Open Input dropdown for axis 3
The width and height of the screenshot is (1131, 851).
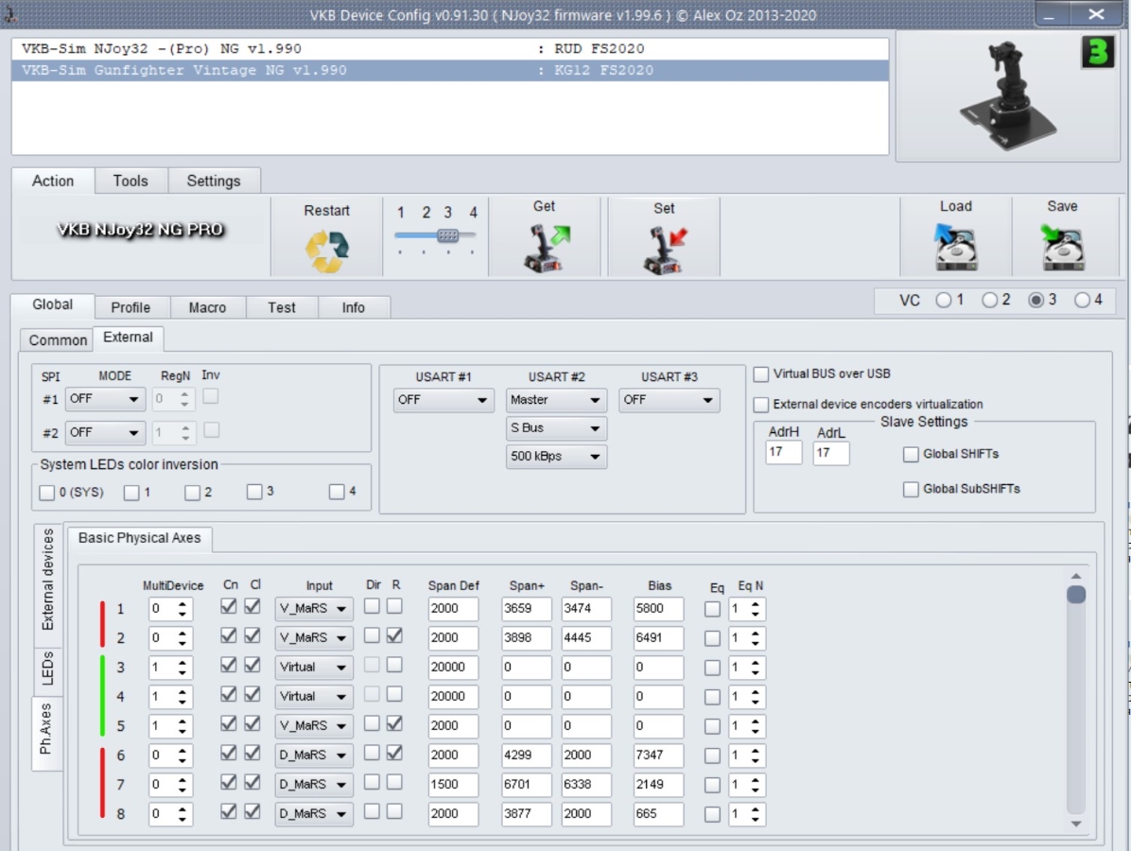click(x=314, y=668)
